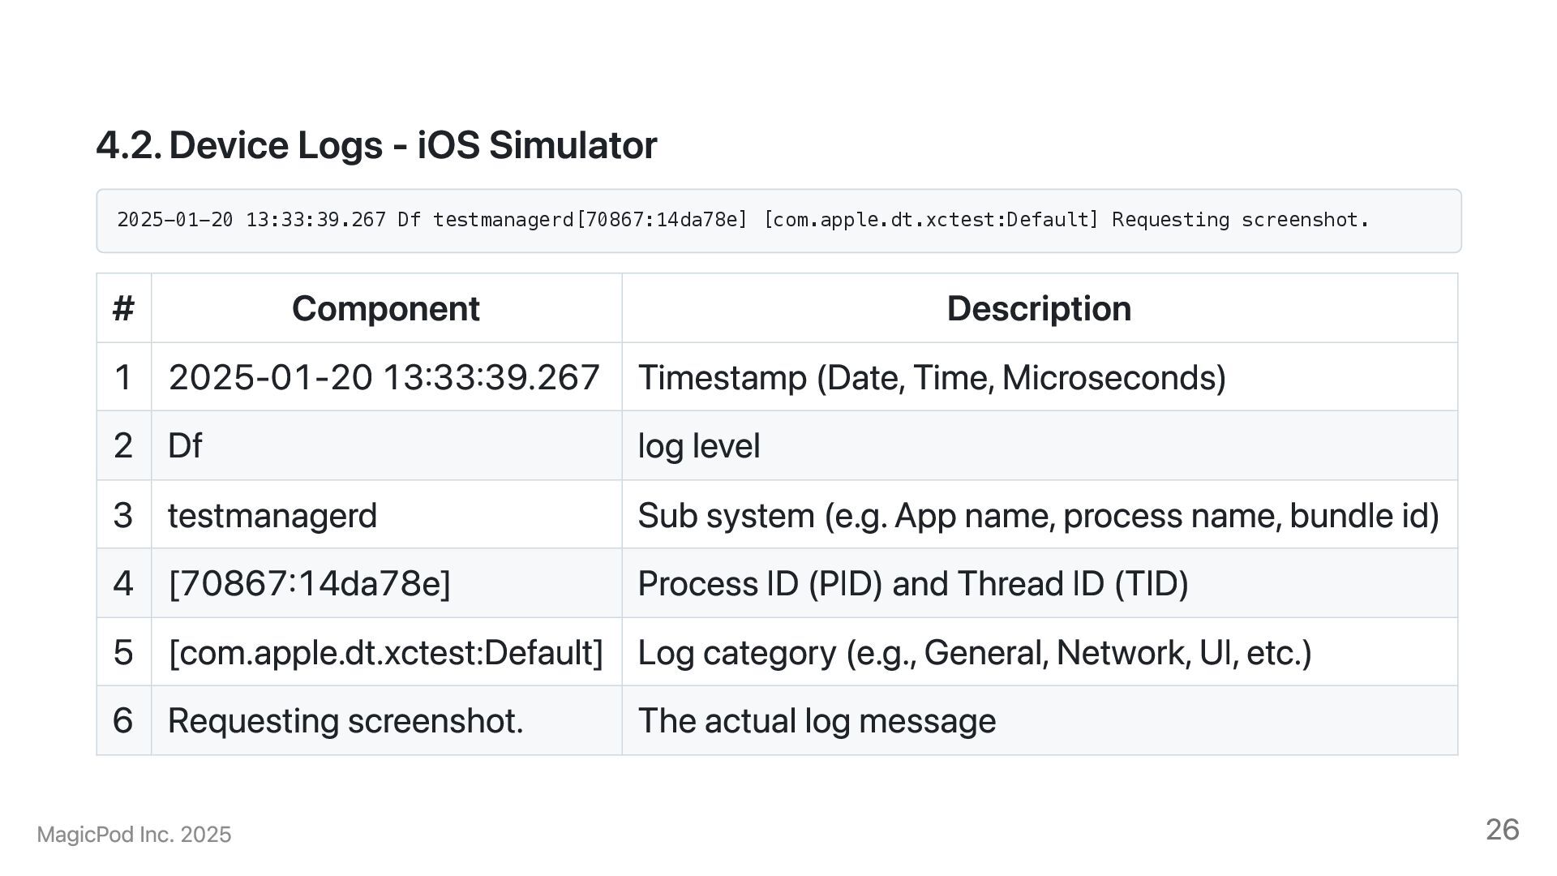Click the timestamp 2025-01-20 13:33:39.267 cell
Image resolution: width=1557 pixels, height=876 pixels.
[384, 378]
